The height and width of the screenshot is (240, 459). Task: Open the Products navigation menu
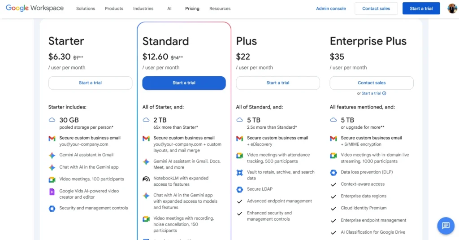tap(114, 9)
